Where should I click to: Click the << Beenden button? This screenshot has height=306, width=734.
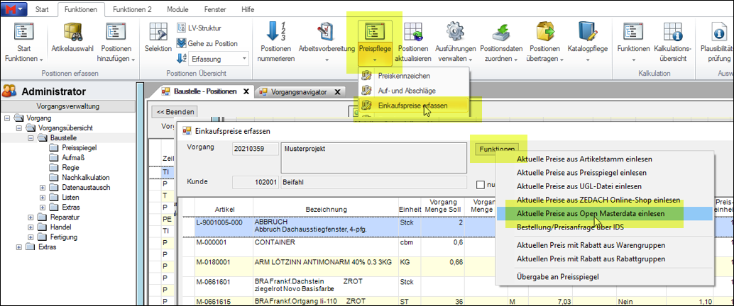(175, 111)
